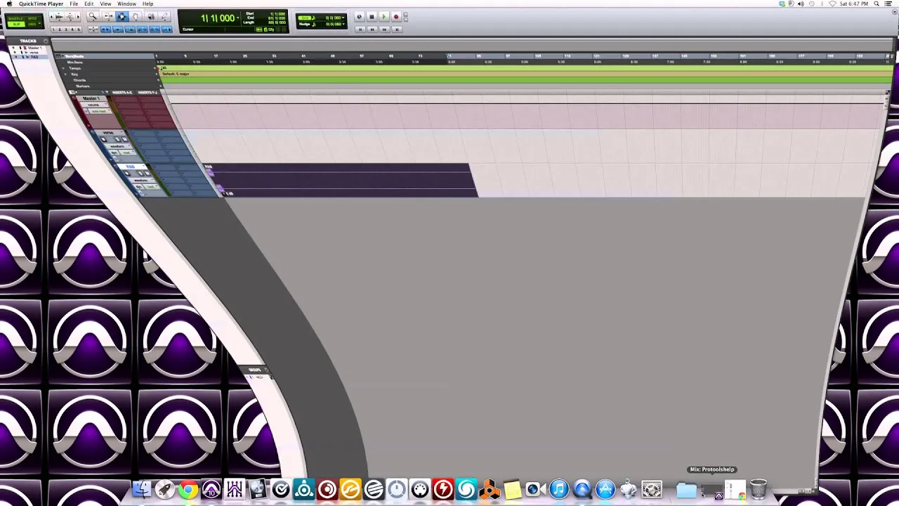899x506 pixels.
Task: Open Google Chrome from the Dock
Action: (x=188, y=489)
